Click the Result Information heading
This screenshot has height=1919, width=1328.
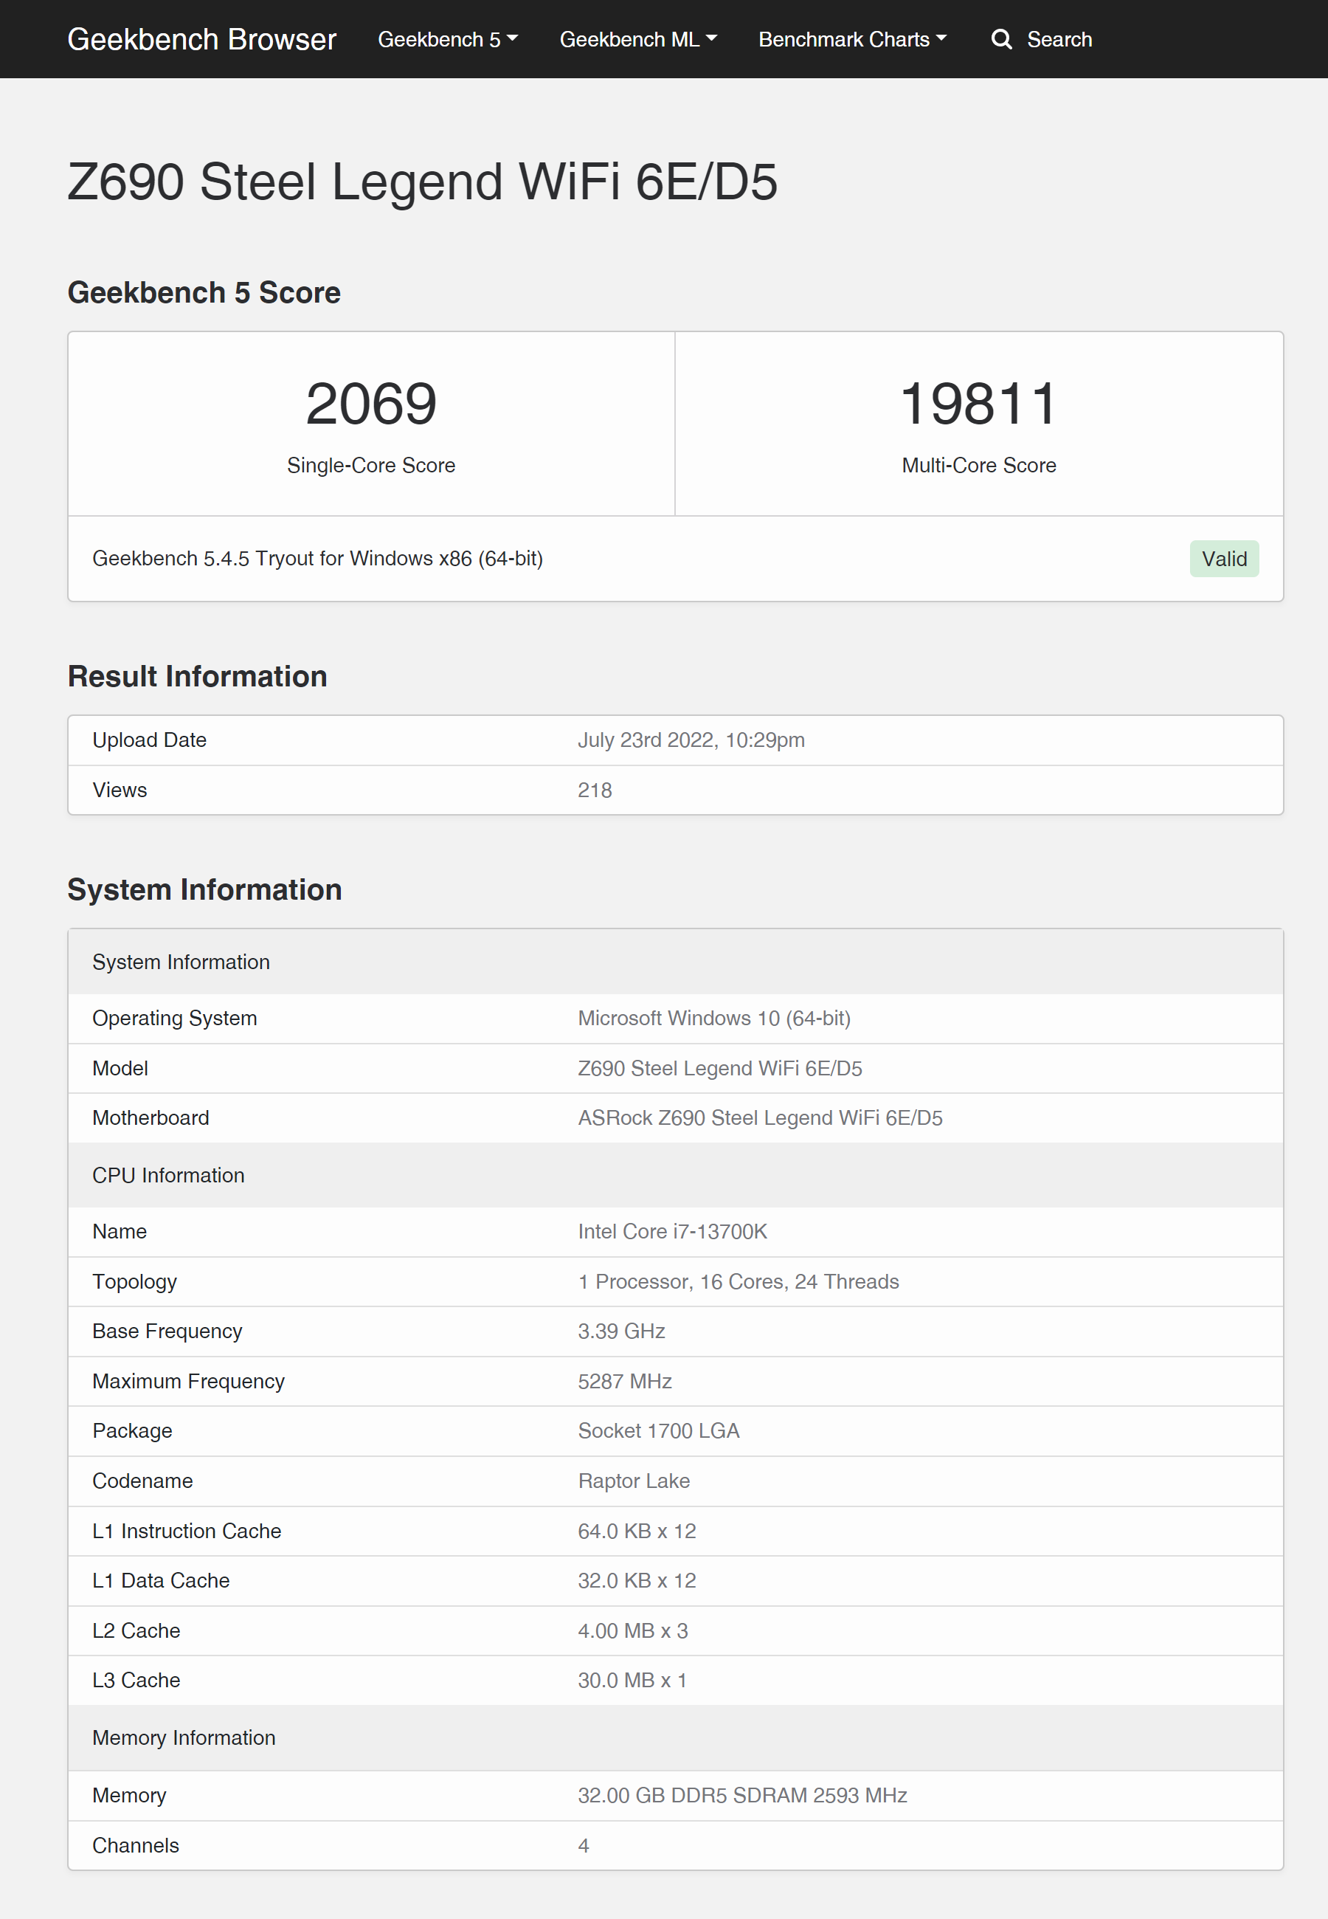click(197, 677)
